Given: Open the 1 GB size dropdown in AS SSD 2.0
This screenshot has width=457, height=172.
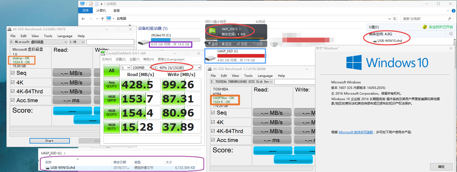Looking at the screenshot, I should pos(77,42).
